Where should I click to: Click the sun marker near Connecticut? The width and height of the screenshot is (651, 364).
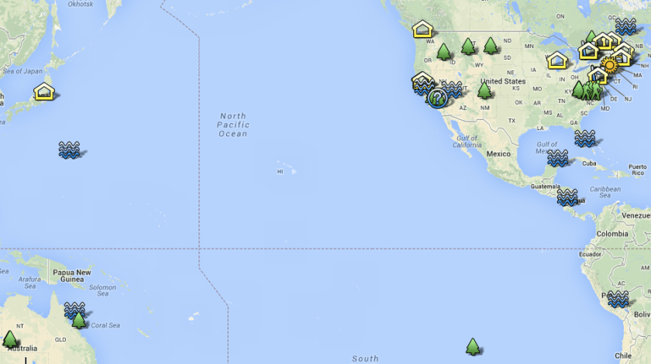tap(609, 66)
